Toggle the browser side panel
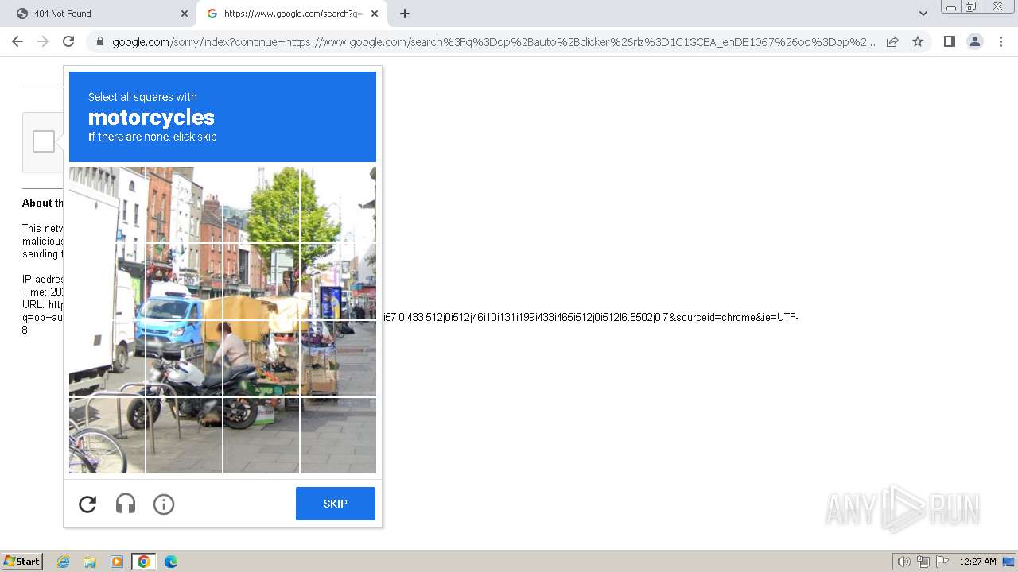1018x572 pixels. coord(949,41)
